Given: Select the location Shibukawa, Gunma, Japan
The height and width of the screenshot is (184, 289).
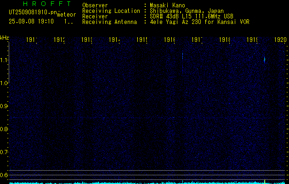Looking at the screenshot, I should pyautogui.click(x=187, y=11).
